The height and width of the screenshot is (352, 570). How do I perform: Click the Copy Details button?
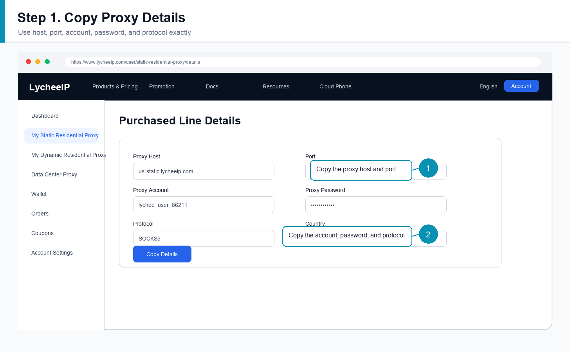click(162, 254)
